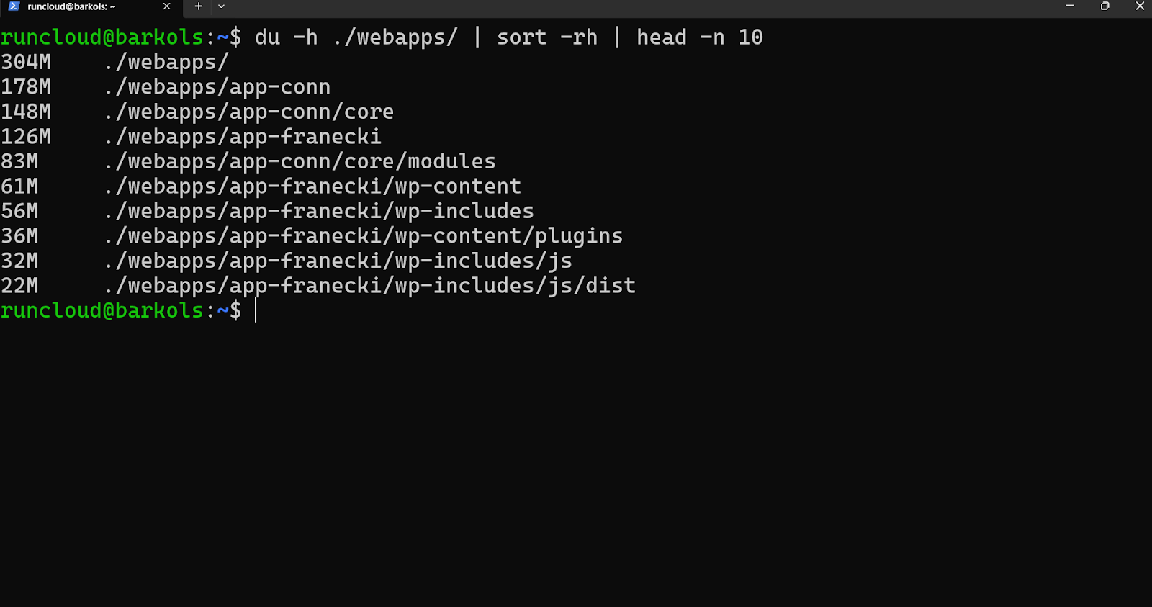Expand the new tab profile dropdown
1152x607 pixels.
[221, 6]
